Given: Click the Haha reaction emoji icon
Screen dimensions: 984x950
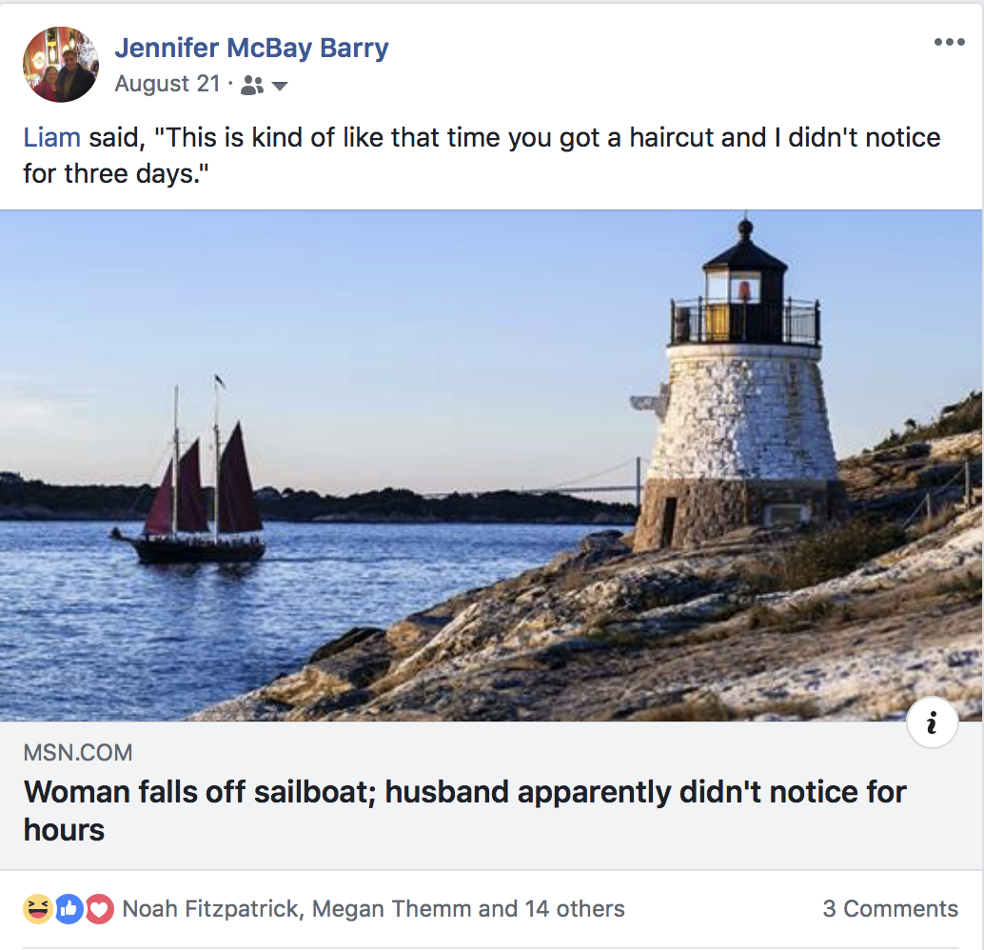Looking at the screenshot, I should point(38,909).
